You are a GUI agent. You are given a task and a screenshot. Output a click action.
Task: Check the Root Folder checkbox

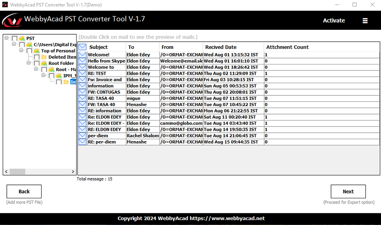coord(37,63)
